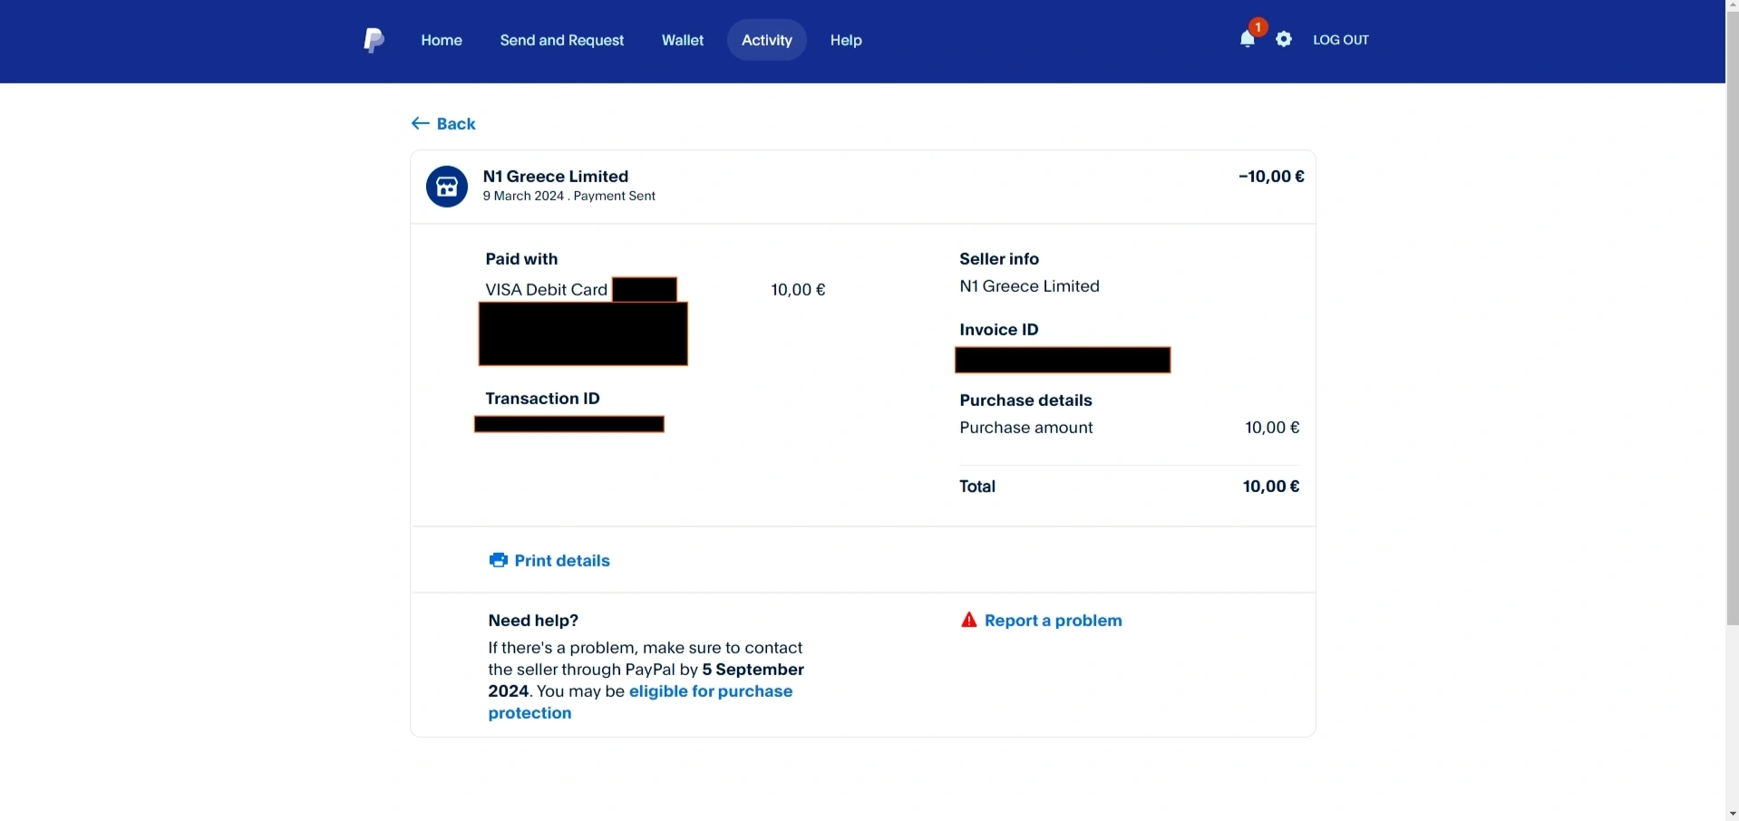
Task: Click the back arrow icon
Action: [420, 123]
